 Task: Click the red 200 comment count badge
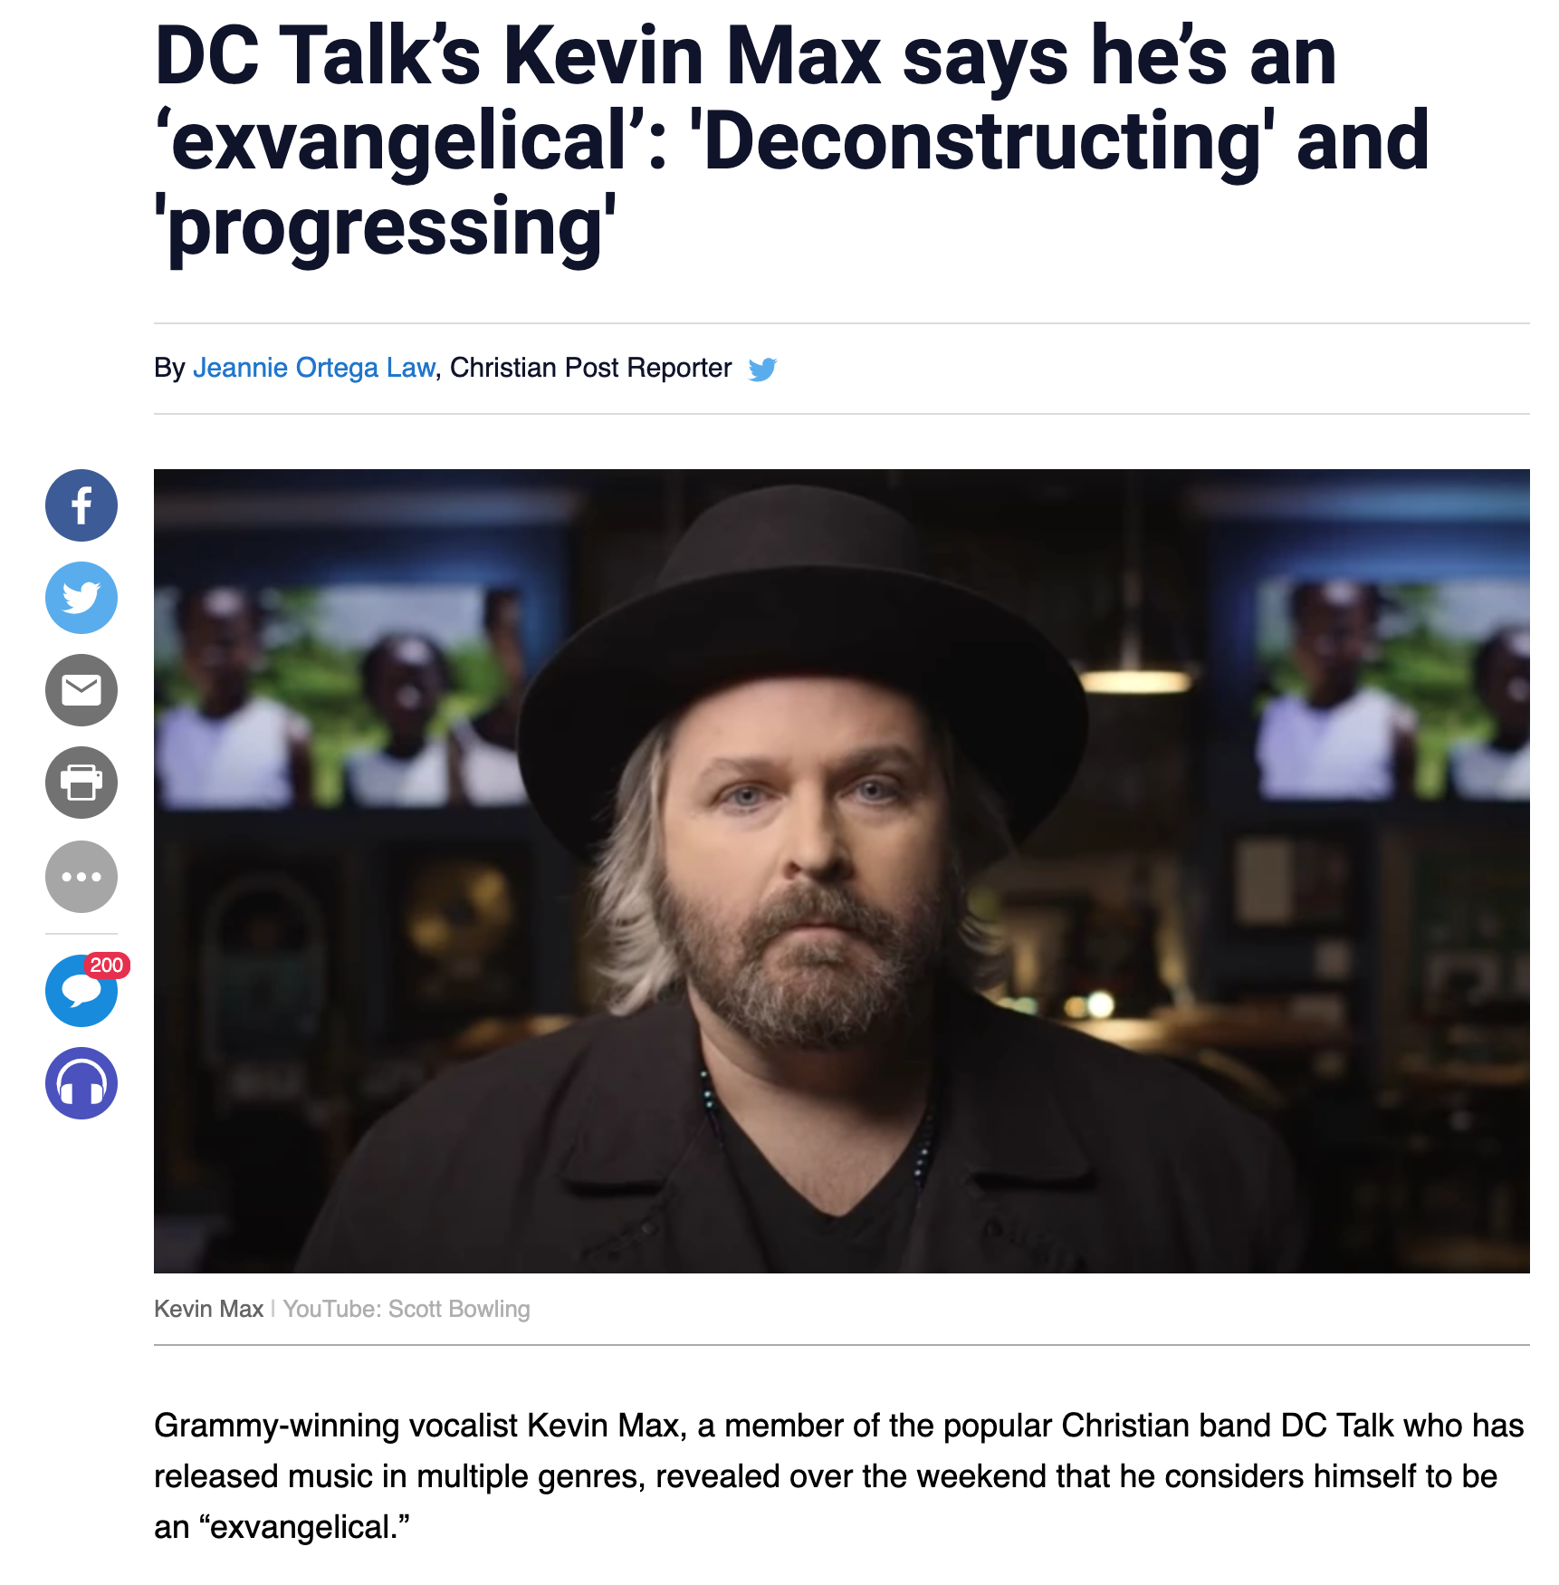click(x=107, y=965)
